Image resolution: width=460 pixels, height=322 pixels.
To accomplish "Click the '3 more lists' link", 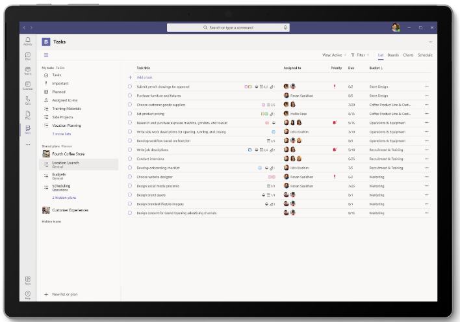I will point(62,133).
